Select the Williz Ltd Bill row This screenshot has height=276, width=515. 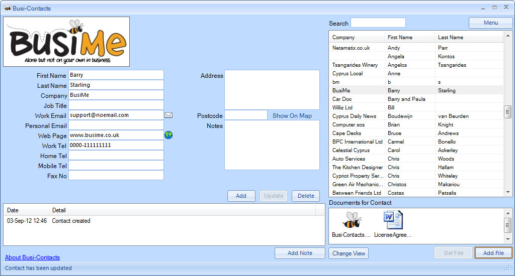point(416,107)
